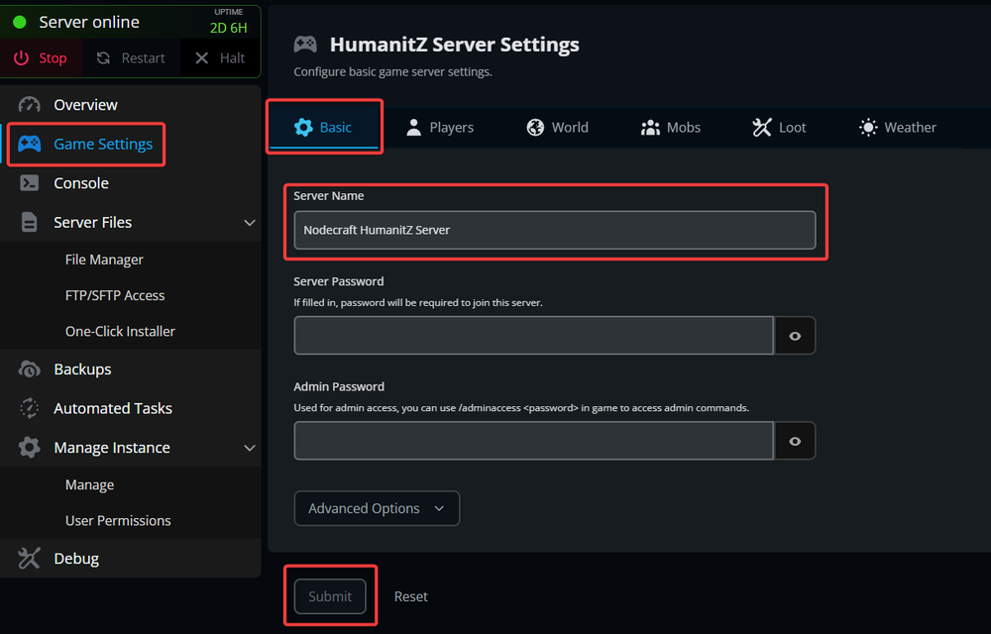Click the Console terminal icon
The height and width of the screenshot is (634, 991).
pyautogui.click(x=29, y=182)
